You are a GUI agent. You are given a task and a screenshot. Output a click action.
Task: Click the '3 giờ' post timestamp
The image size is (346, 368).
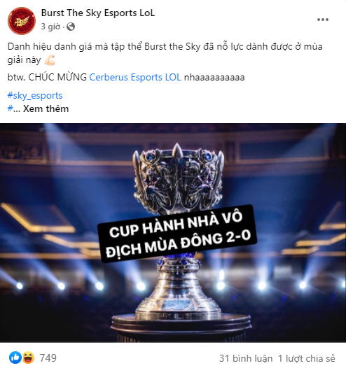click(x=50, y=27)
